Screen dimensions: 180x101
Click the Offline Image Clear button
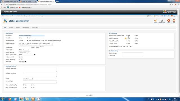coord(37,47)
